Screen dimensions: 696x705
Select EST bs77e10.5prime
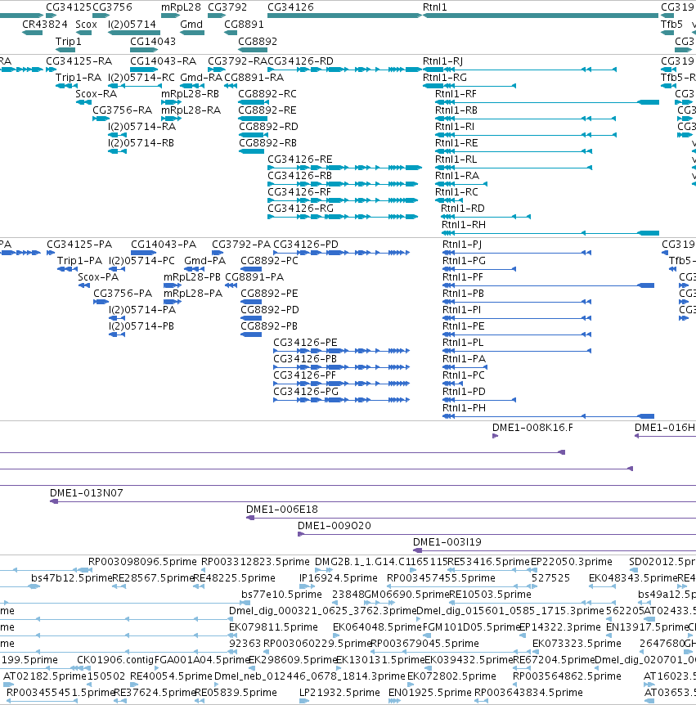(x=281, y=595)
